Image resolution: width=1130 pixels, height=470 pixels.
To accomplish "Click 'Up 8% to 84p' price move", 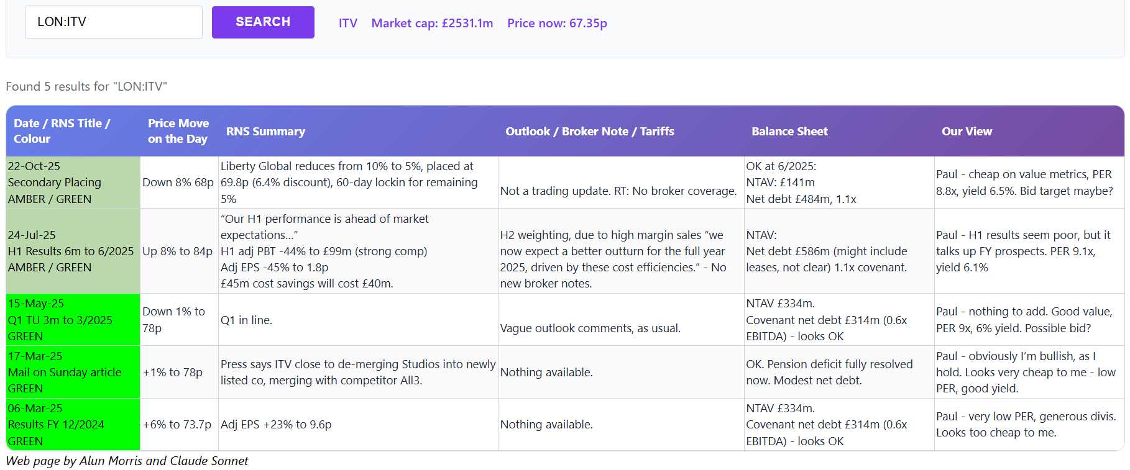I will tap(179, 251).
